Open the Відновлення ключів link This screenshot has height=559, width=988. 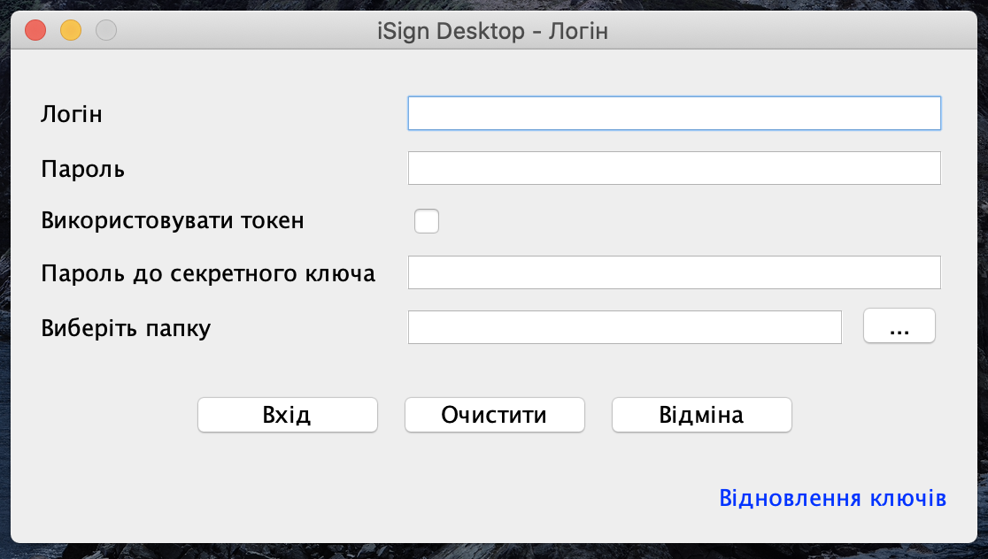click(x=831, y=497)
